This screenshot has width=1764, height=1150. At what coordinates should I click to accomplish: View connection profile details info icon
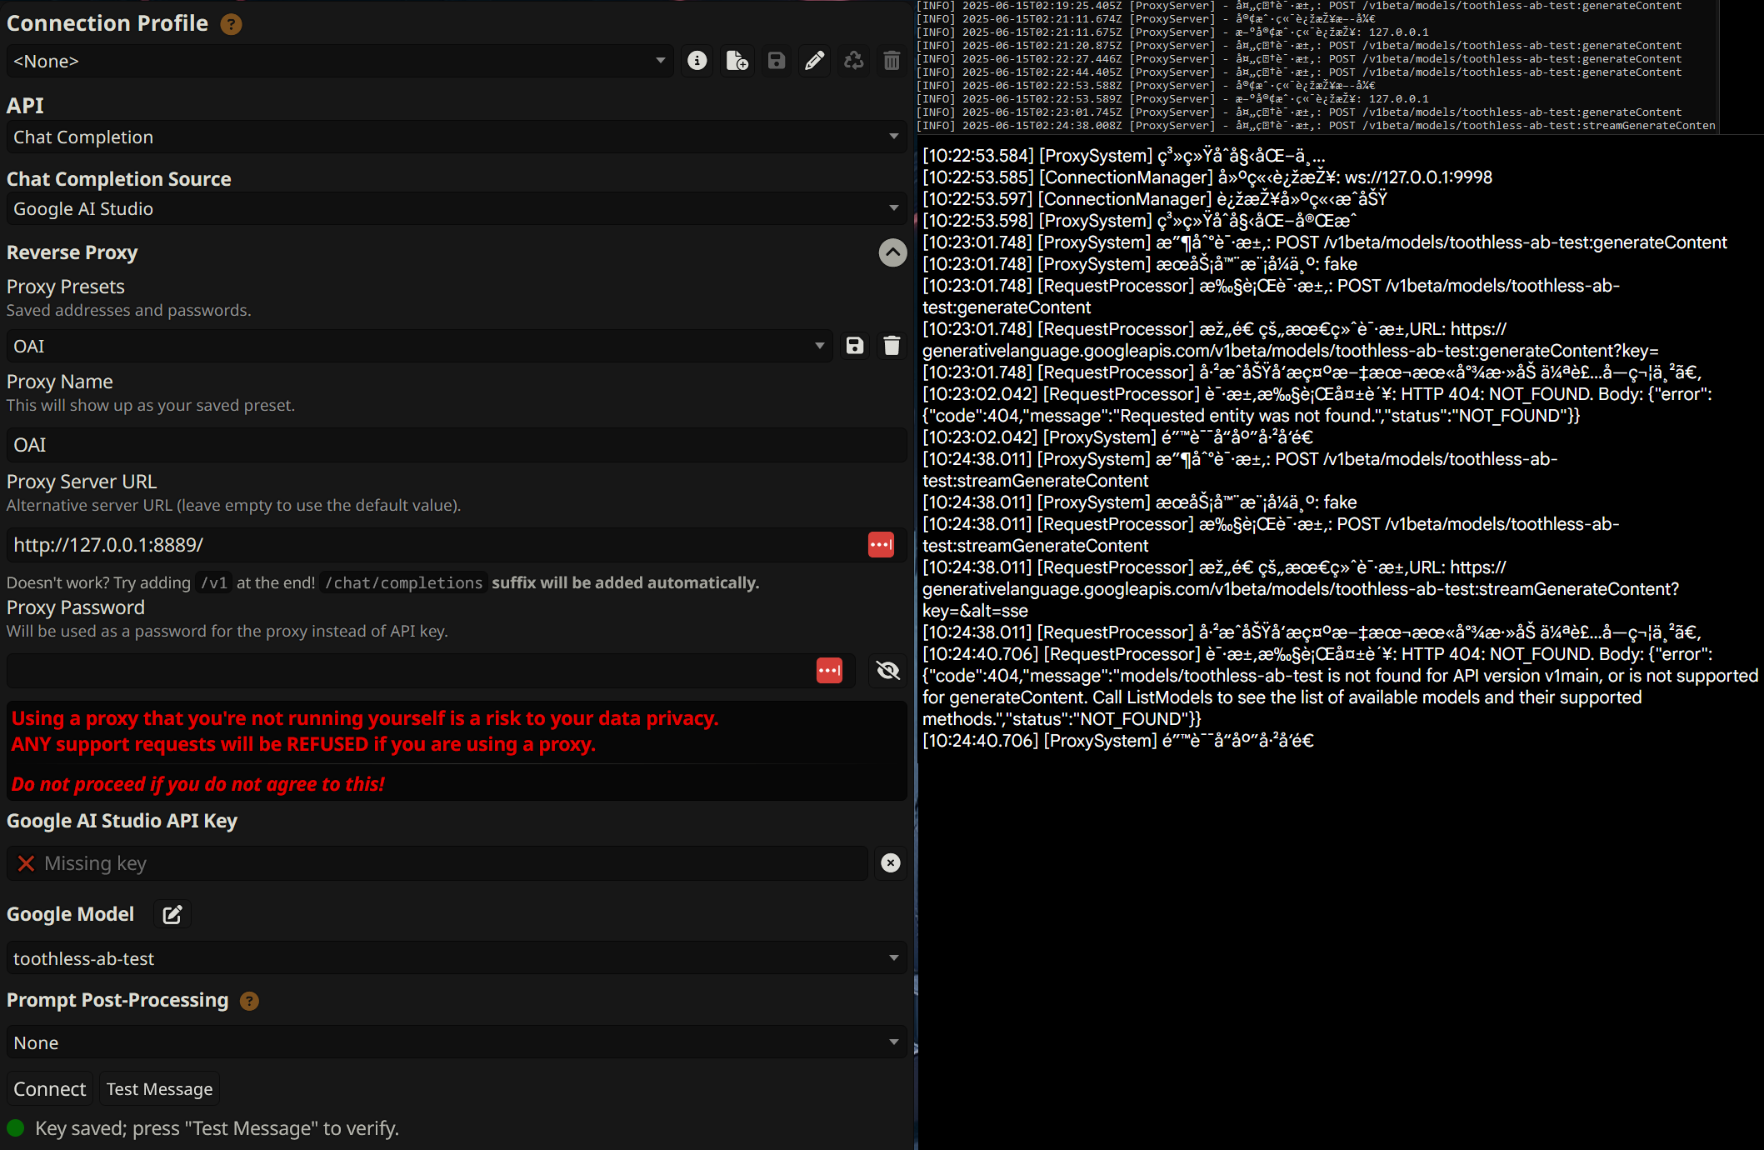pyautogui.click(x=697, y=61)
